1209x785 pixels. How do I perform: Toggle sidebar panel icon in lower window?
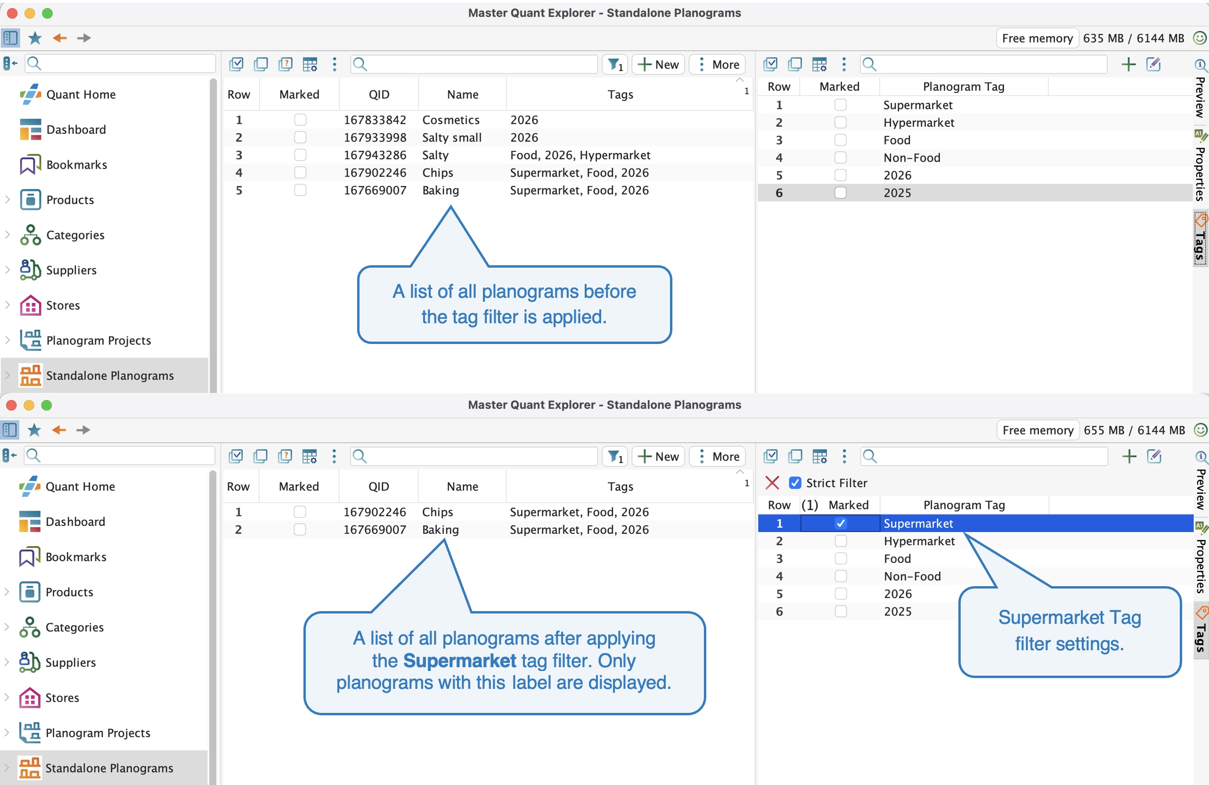point(9,430)
